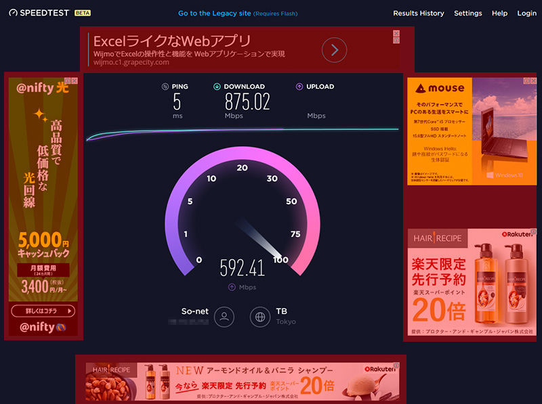Open the Settings menu item
The image size is (542, 404).
(x=467, y=14)
